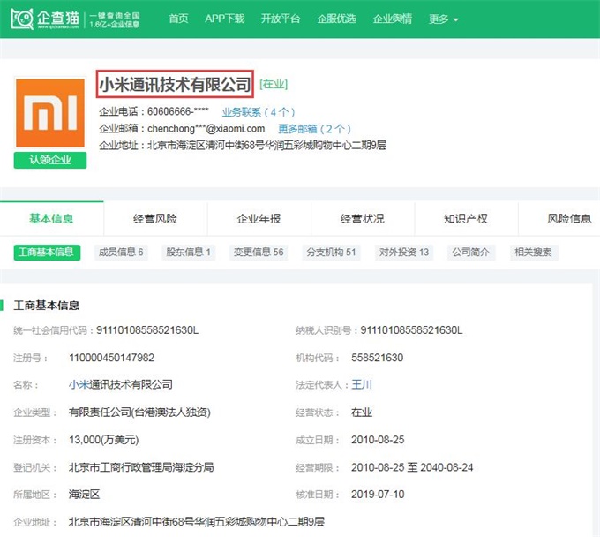The image size is (600, 537).
Task: Switch to the 经营风险 tab
Action: tap(154, 219)
